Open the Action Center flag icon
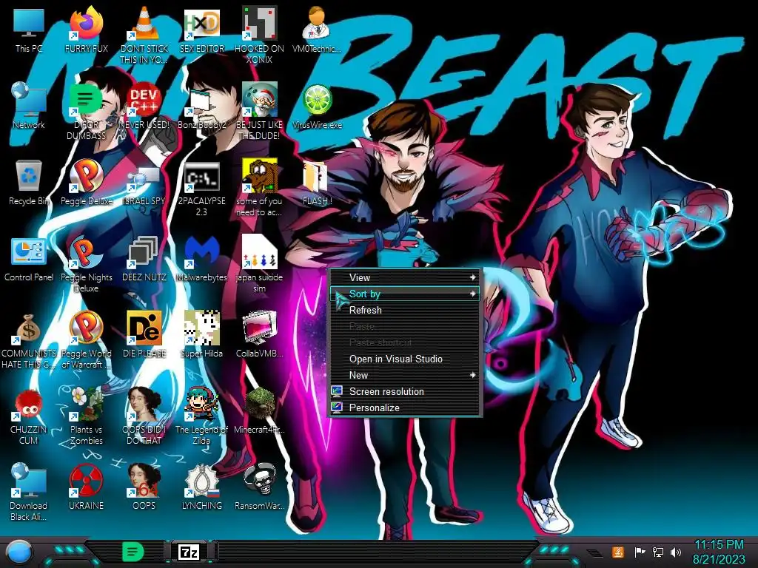Image resolution: width=758 pixels, height=568 pixels. point(640,552)
